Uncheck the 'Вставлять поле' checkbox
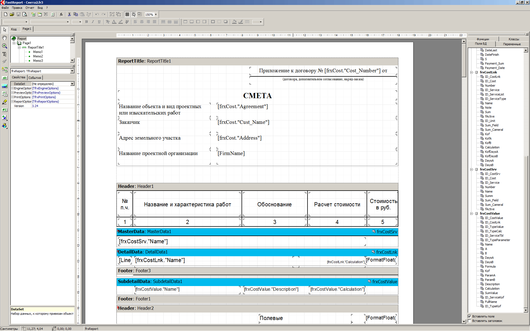 pos(469,317)
